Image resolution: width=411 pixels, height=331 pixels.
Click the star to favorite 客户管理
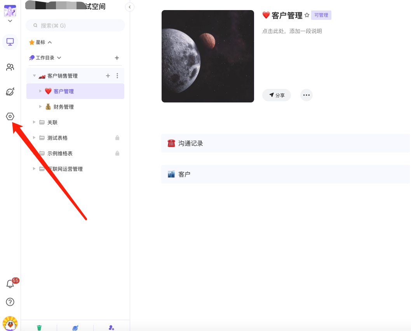(x=307, y=15)
